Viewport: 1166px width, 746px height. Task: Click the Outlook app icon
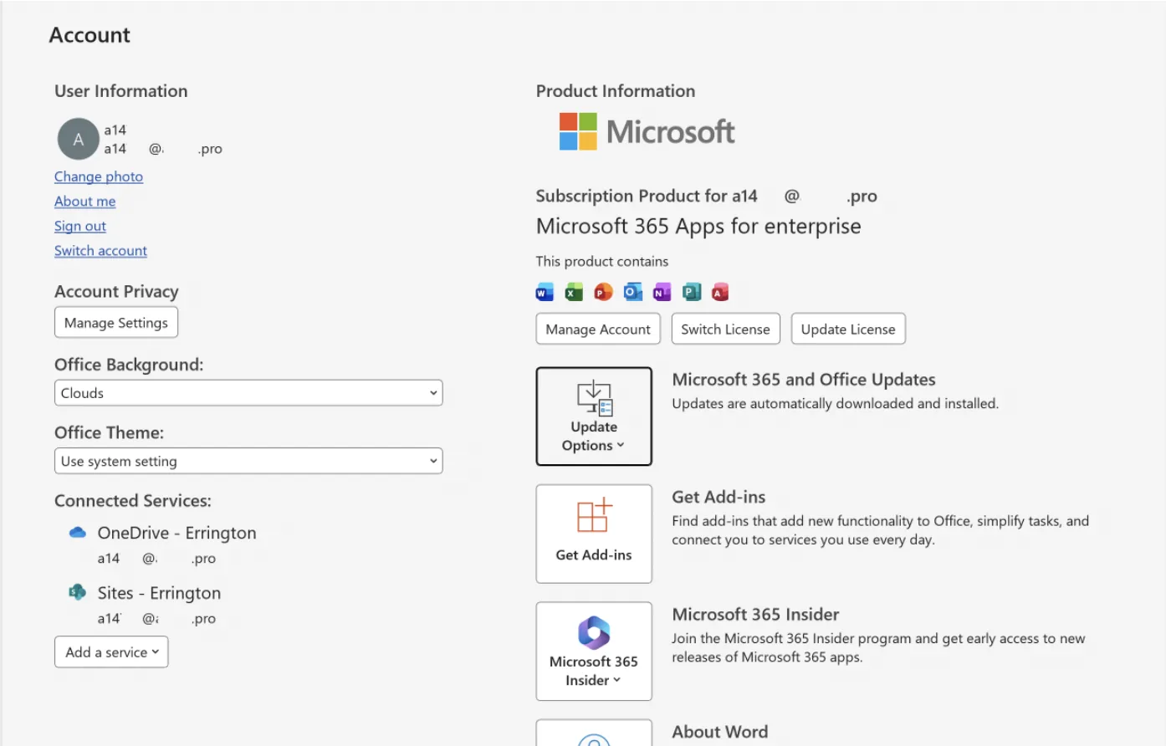pyautogui.click(x=633, y=292)
